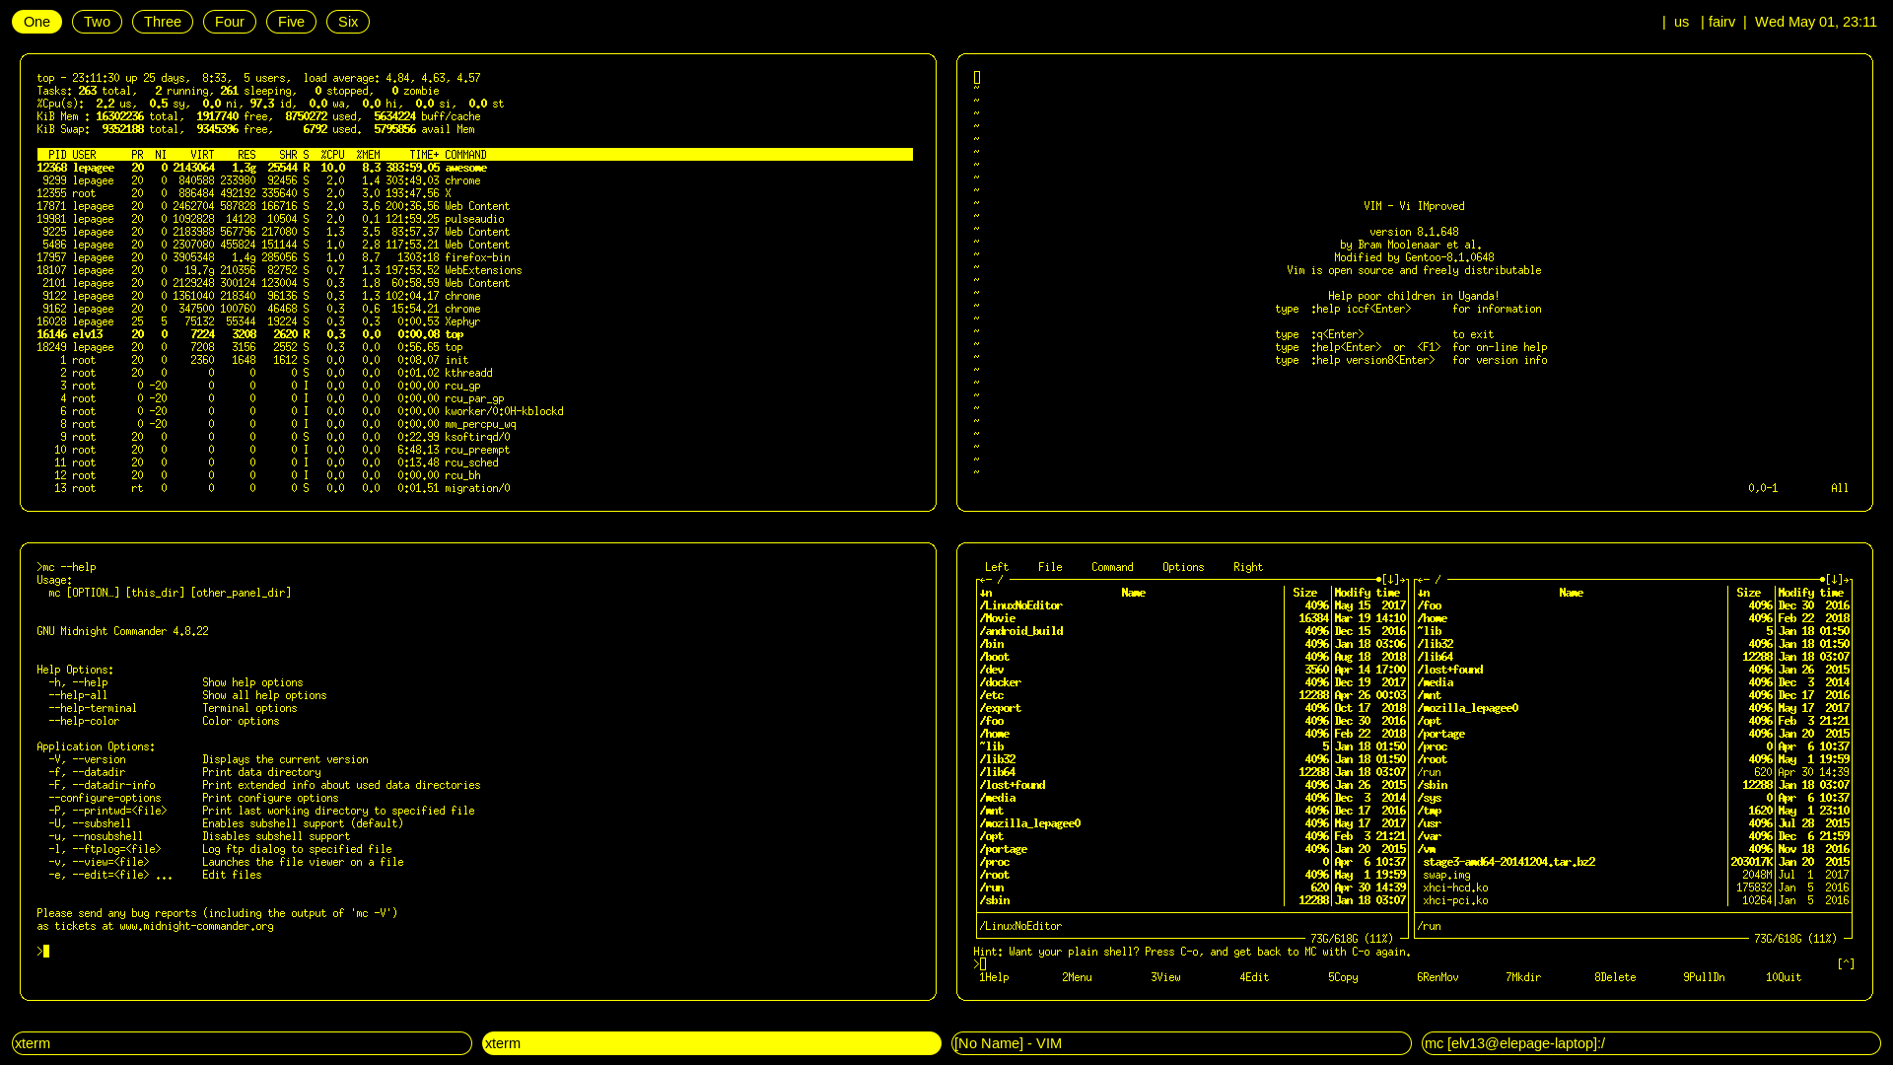Open the Command menu in Midnight Commander
The image size is (1893, 1065).
tap(1112, 567)
